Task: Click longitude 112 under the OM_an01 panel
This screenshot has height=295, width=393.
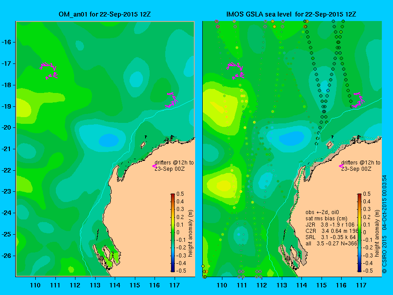Action: (x=75, y=285)
